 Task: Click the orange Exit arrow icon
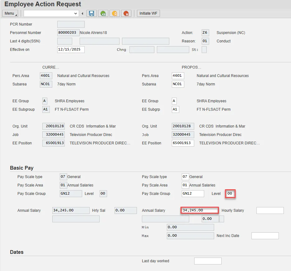coord(115,13)
